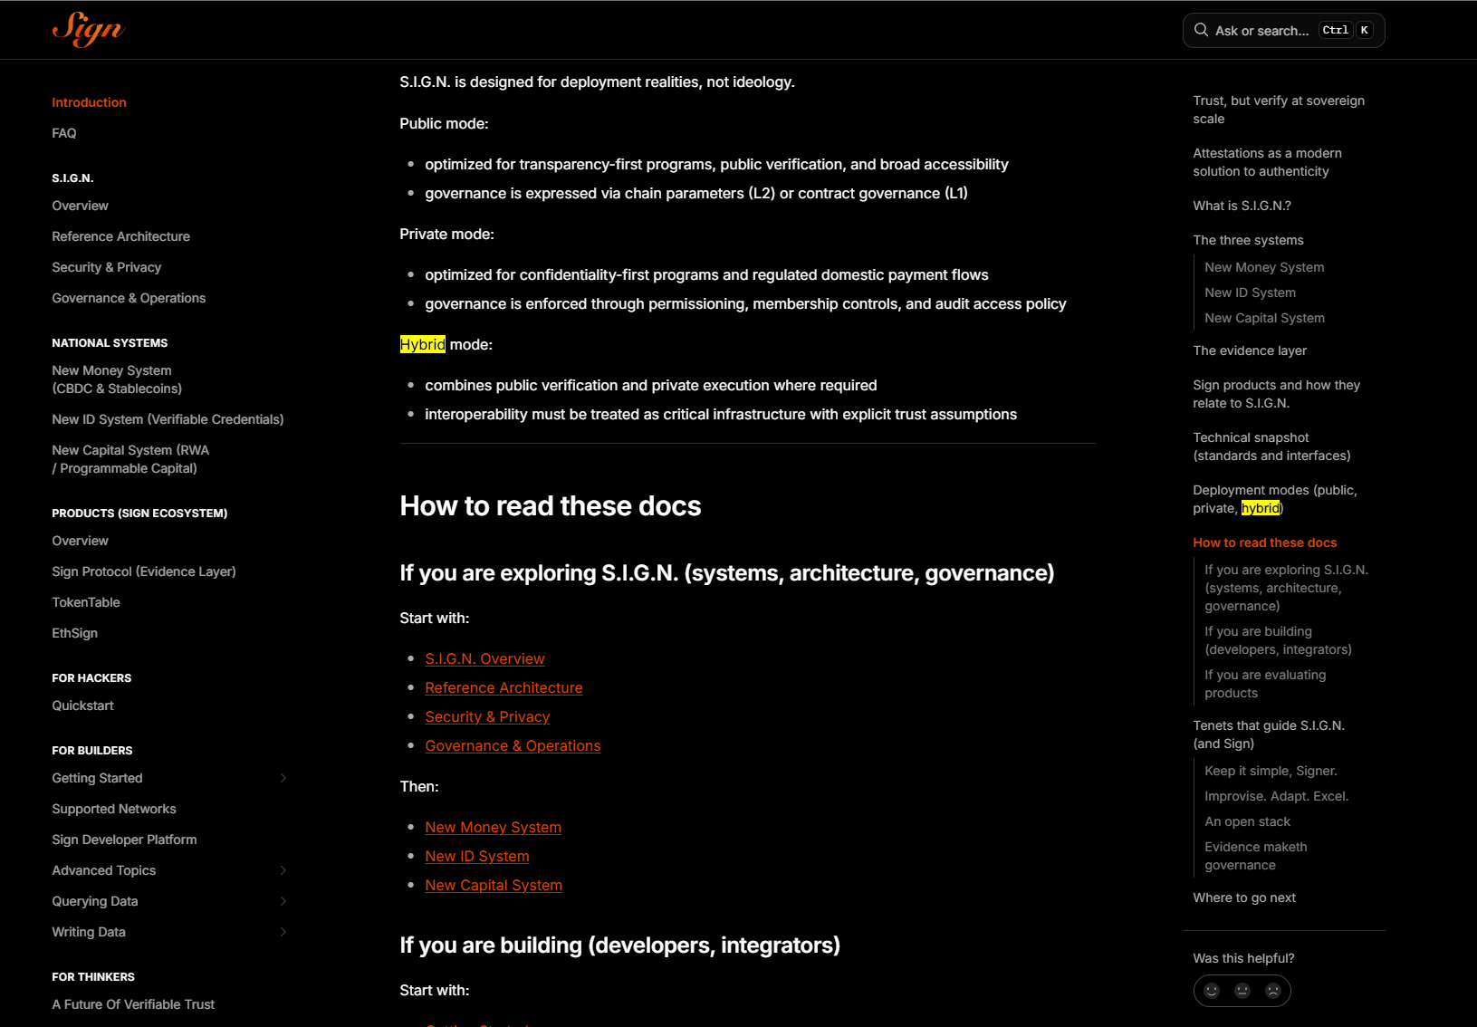Follow the New Money System content link

(493, 828)
